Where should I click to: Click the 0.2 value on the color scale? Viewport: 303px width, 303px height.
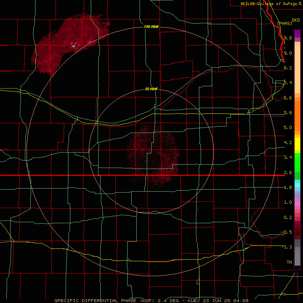(288, 217)
